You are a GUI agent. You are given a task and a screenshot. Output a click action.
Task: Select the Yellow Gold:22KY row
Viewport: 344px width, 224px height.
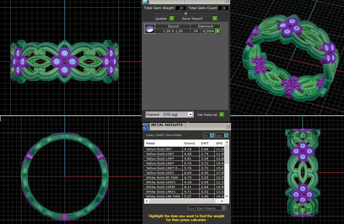click(184, 173)
